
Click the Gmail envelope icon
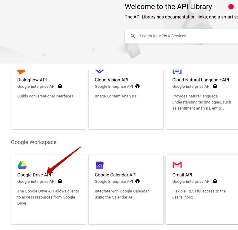click(177, 165)
